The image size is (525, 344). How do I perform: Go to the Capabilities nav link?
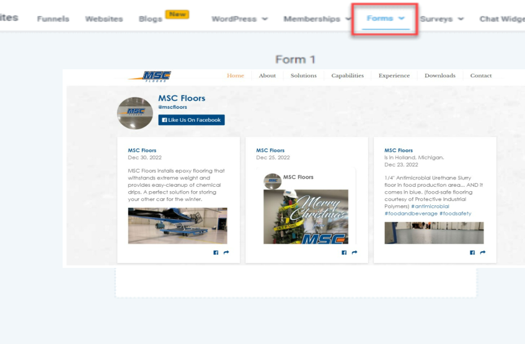(x=348, y=75)
